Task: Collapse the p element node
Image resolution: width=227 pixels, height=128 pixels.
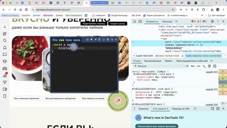Action: coord(162,39)
